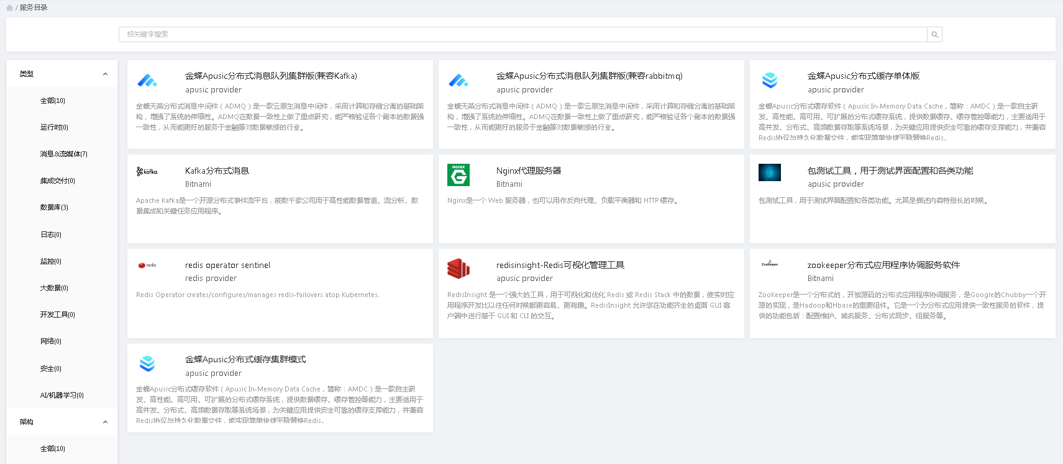Image resolution: width=1063 pixels, height=464 pixels.
Task: Open Nginx代理服务器 service title
Action: tap(528, 171)
